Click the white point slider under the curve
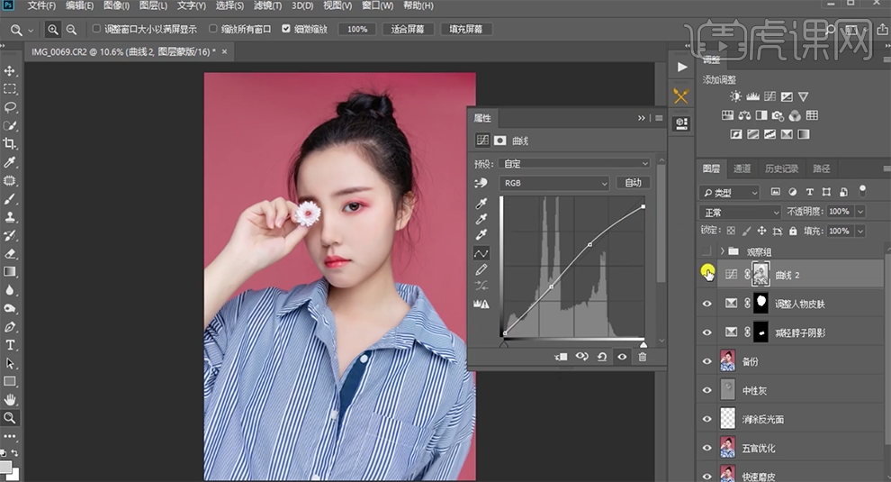The image size is (891, 482). pyautogui.click(x=643, y=344)
